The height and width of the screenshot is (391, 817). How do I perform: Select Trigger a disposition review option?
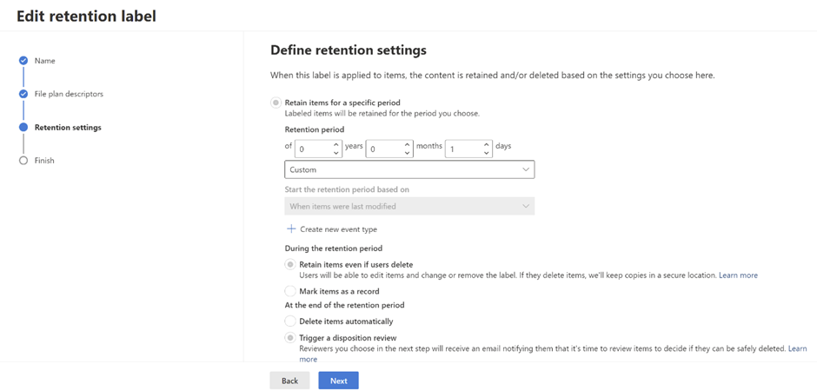point(290,337)
